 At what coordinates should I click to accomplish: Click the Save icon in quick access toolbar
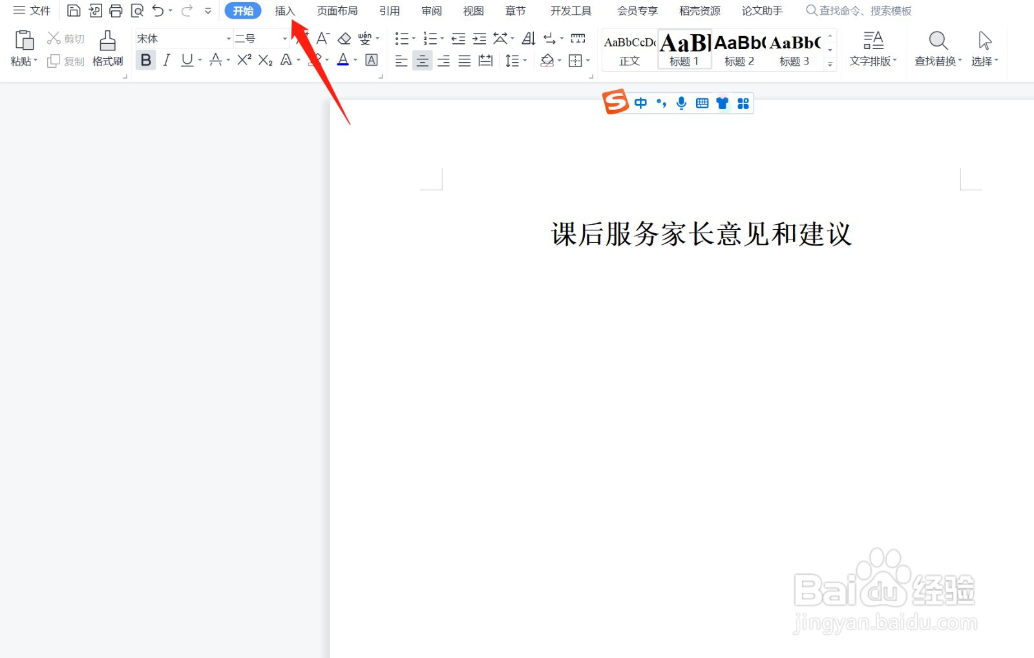click(x=74, y=10)
